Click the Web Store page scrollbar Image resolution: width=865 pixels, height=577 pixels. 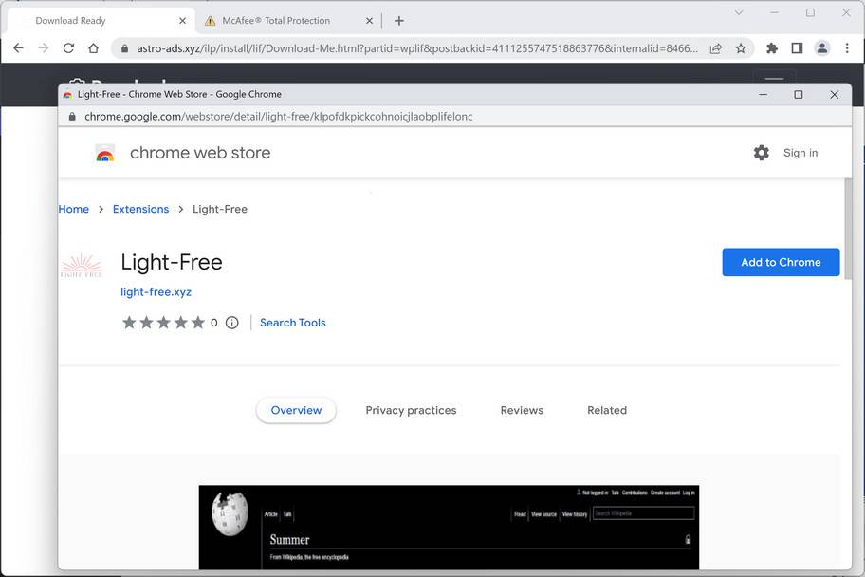coord(847,237)
